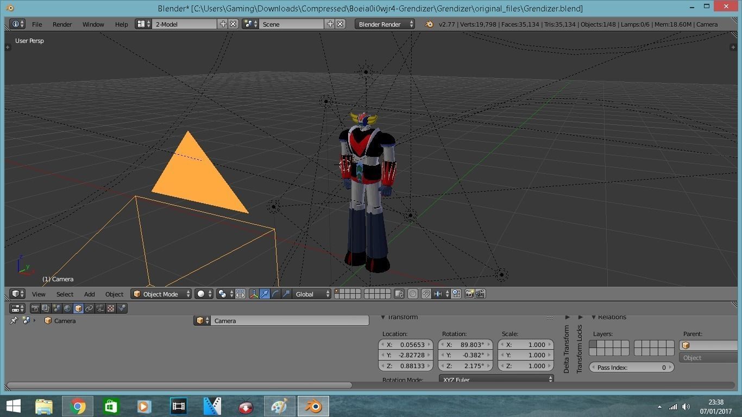
Task: Click the Blender logo in the info header
Action: [429, 24]
